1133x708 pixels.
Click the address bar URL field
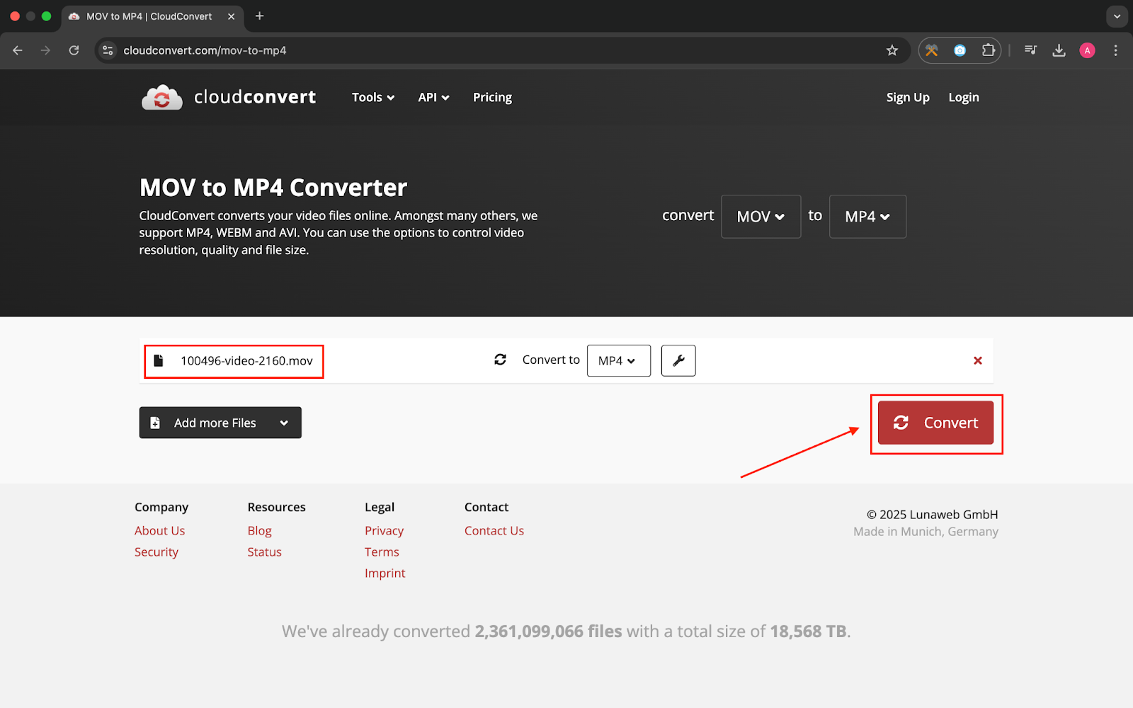coord(496,50)
